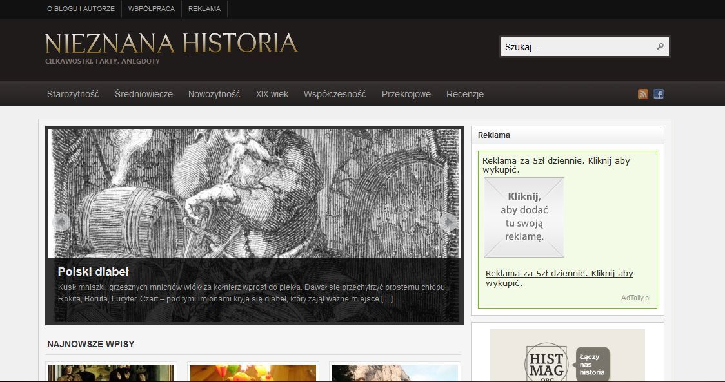Open first post thumbnail under Najnowsze wpisy
This screenshot has height=382, width=725.
point(111,373)
